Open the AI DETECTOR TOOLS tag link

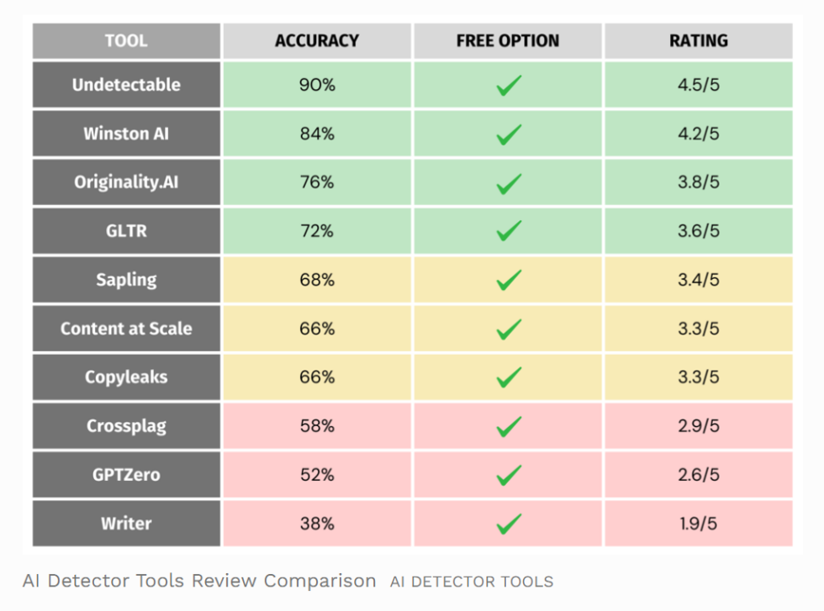pyautogui.click(x=471, y=582)
